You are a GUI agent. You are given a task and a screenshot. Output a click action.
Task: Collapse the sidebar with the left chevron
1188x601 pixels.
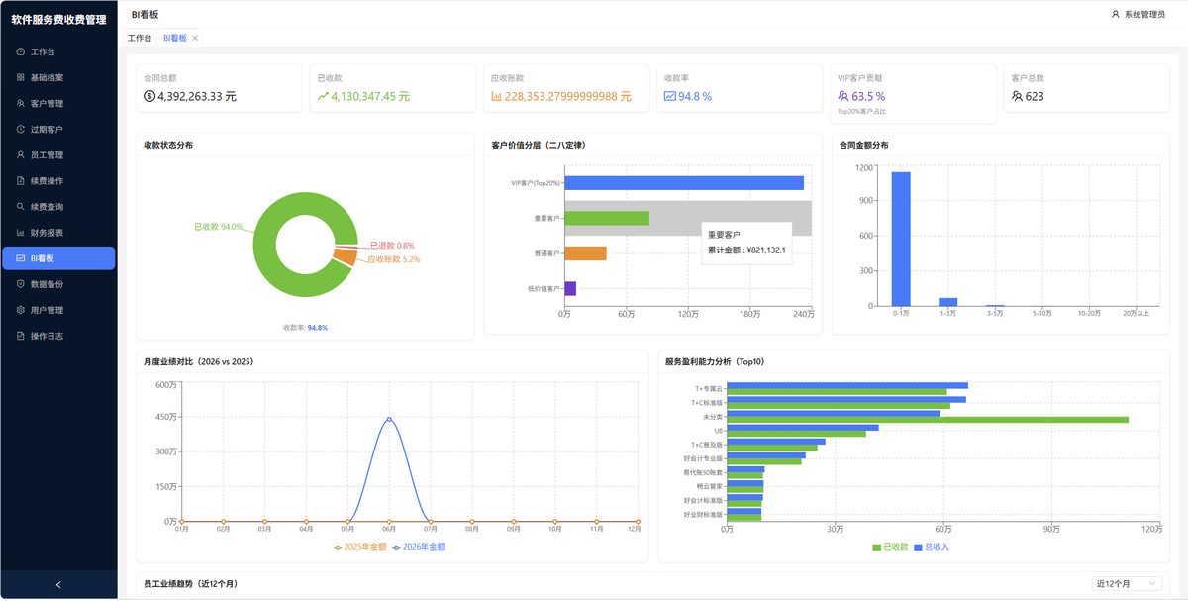pos(58,585)
